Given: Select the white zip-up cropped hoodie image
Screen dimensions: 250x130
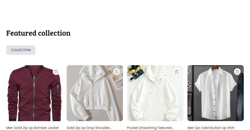Looking at the screenshot, I should tap(95, 93).
